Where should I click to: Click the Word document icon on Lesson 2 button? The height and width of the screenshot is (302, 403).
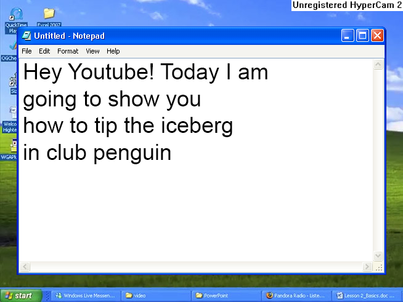click(x=340, y=296)
